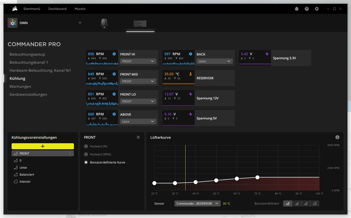Click the fan curve point at 20 °C
This screenshot has height=218, width=351.
[154, 183]
